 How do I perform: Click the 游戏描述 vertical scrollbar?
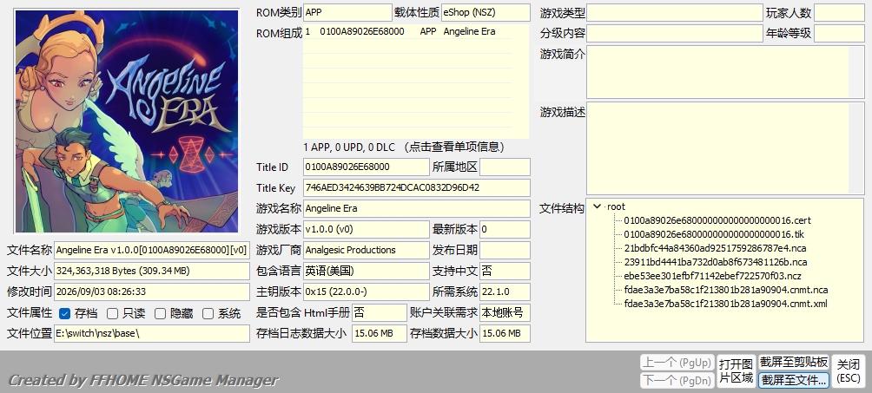coord(856,148)
